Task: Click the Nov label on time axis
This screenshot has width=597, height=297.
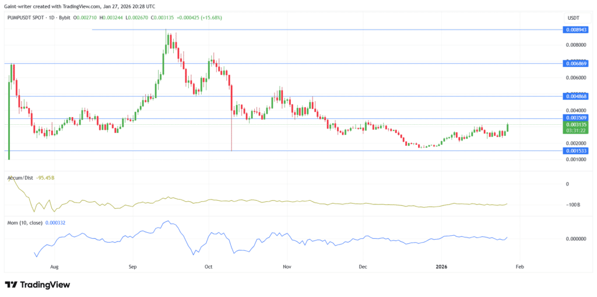Action: (287, 267)
